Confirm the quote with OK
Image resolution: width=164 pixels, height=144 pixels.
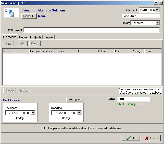click(x=131, y=138)
